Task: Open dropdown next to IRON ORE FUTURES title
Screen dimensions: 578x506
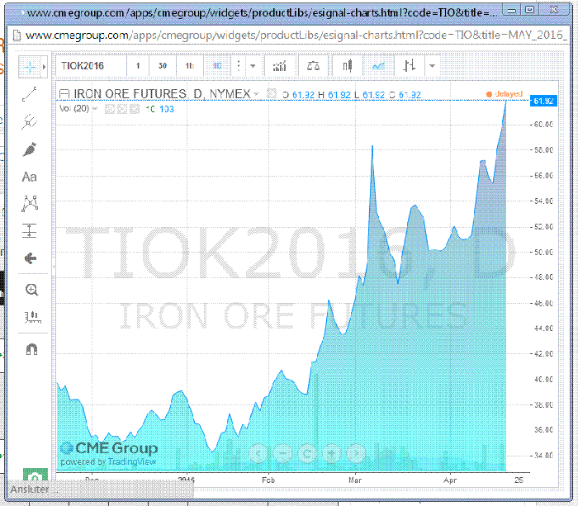Action: pos(256,94)
